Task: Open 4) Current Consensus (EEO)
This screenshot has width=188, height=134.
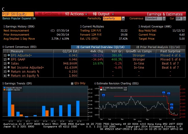Action: tap(19, 47)
